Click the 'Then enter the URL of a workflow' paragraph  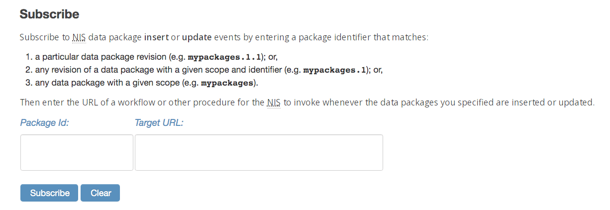point(307,103)
